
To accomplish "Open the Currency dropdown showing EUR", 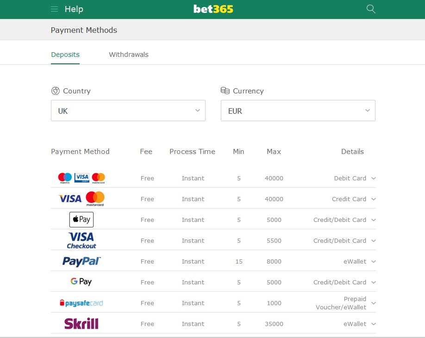I will tap(298, 111).
